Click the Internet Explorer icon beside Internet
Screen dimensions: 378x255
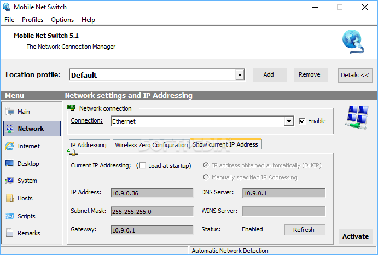[10, 146]
